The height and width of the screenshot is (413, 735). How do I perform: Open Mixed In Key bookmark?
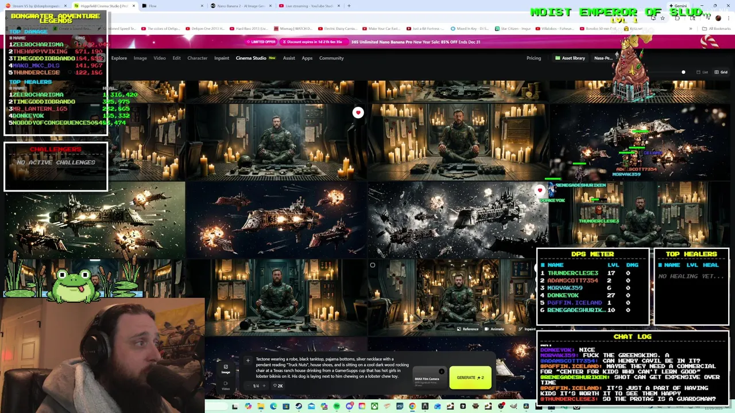(469, 28)
